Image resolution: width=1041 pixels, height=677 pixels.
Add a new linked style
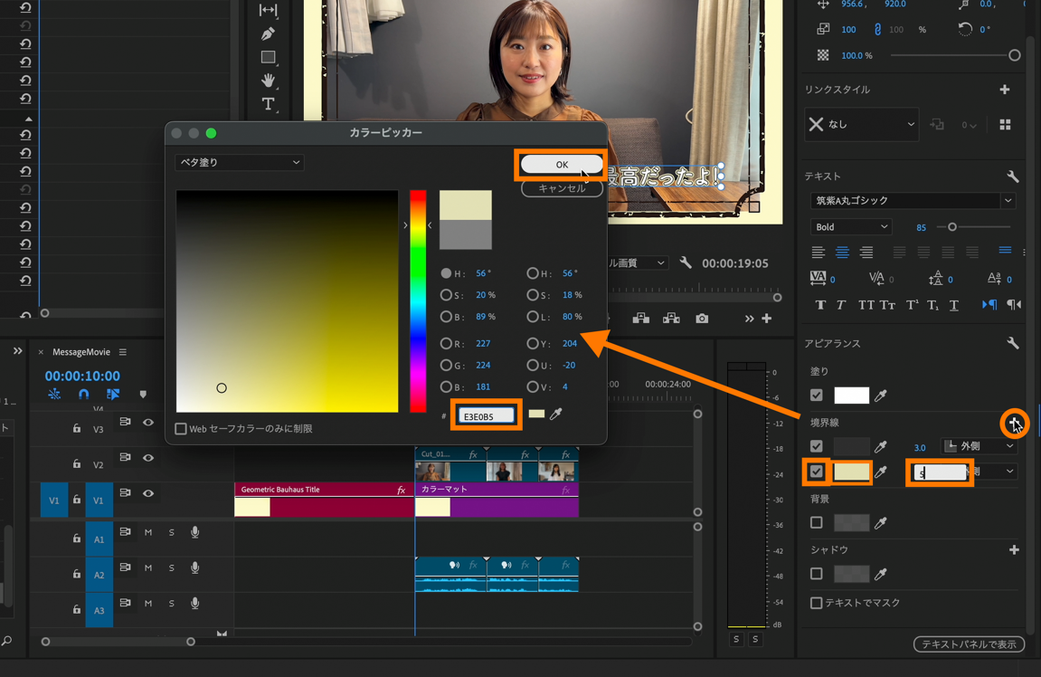pyautogui.click(x=1005, y=89)
